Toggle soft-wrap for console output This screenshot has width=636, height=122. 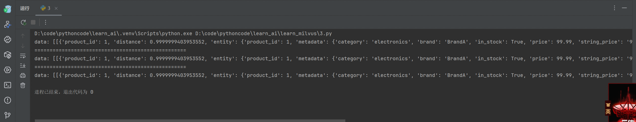[23, 56]
